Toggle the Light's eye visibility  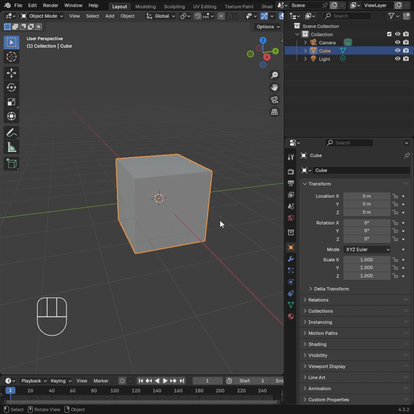[x=398, y=59]
